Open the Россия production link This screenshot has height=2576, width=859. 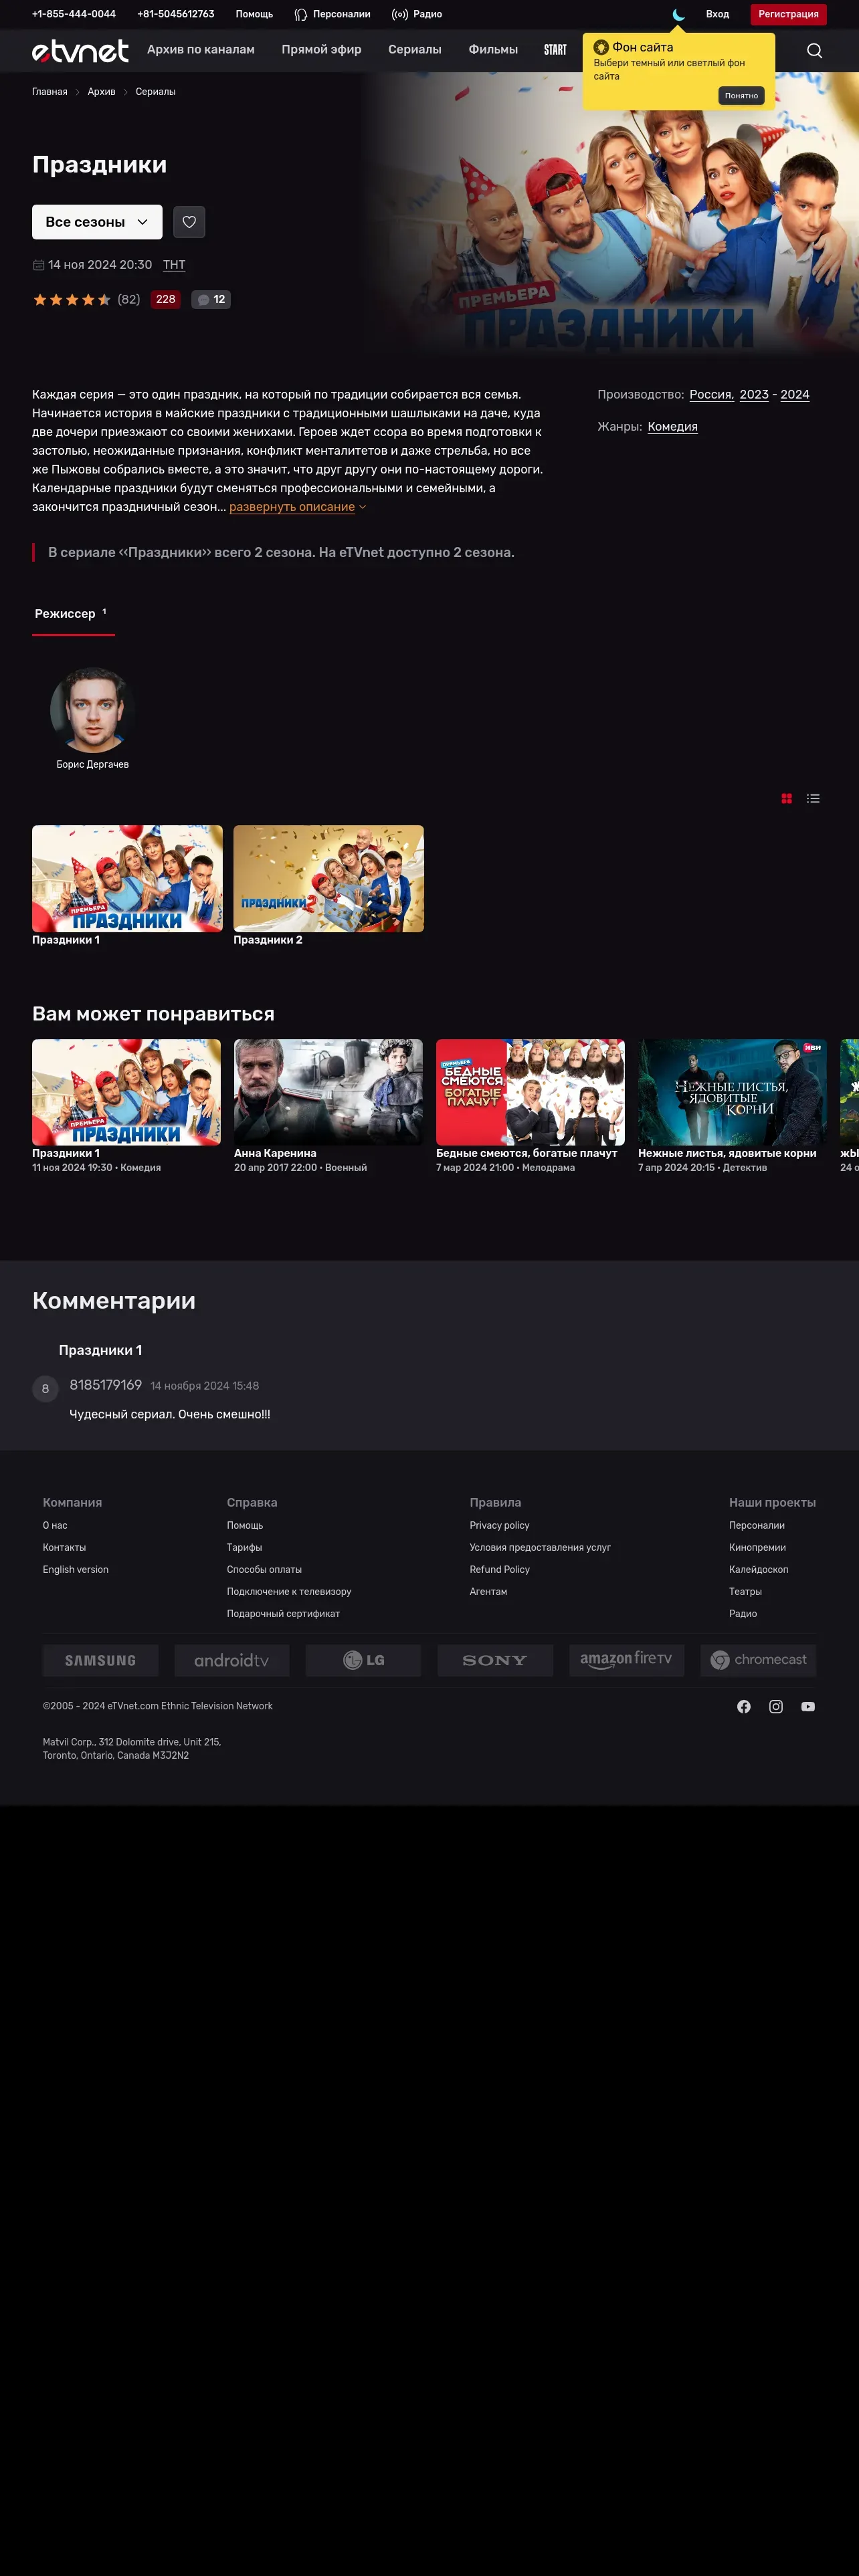pos(711,394)
